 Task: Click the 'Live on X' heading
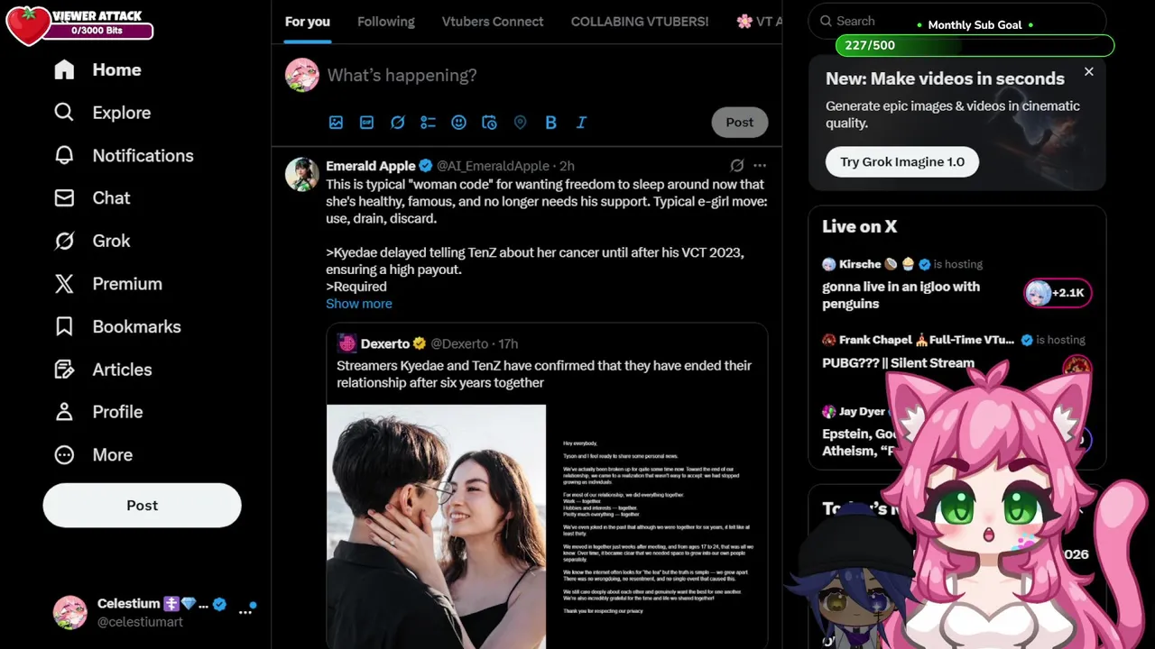pos(859,226)
